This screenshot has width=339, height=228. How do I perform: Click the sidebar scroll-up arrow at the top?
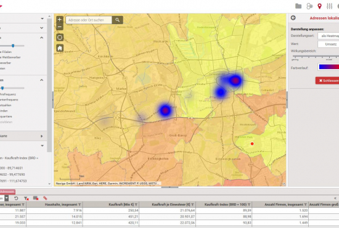49,16
